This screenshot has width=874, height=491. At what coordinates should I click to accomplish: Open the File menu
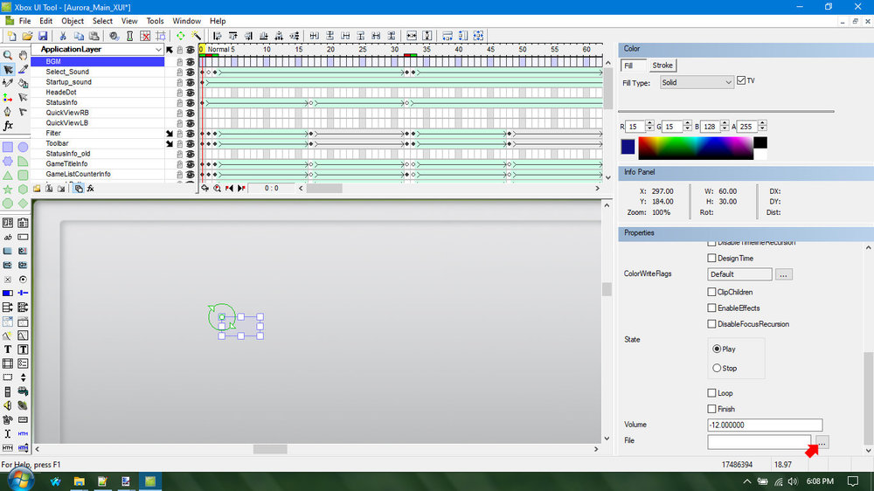pos(25,21)
